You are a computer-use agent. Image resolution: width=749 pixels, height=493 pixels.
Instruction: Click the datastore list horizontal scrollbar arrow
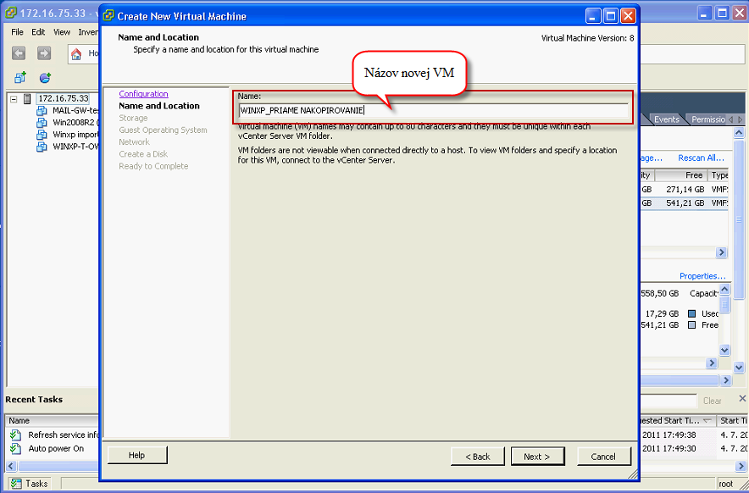[x=721, y=252]
